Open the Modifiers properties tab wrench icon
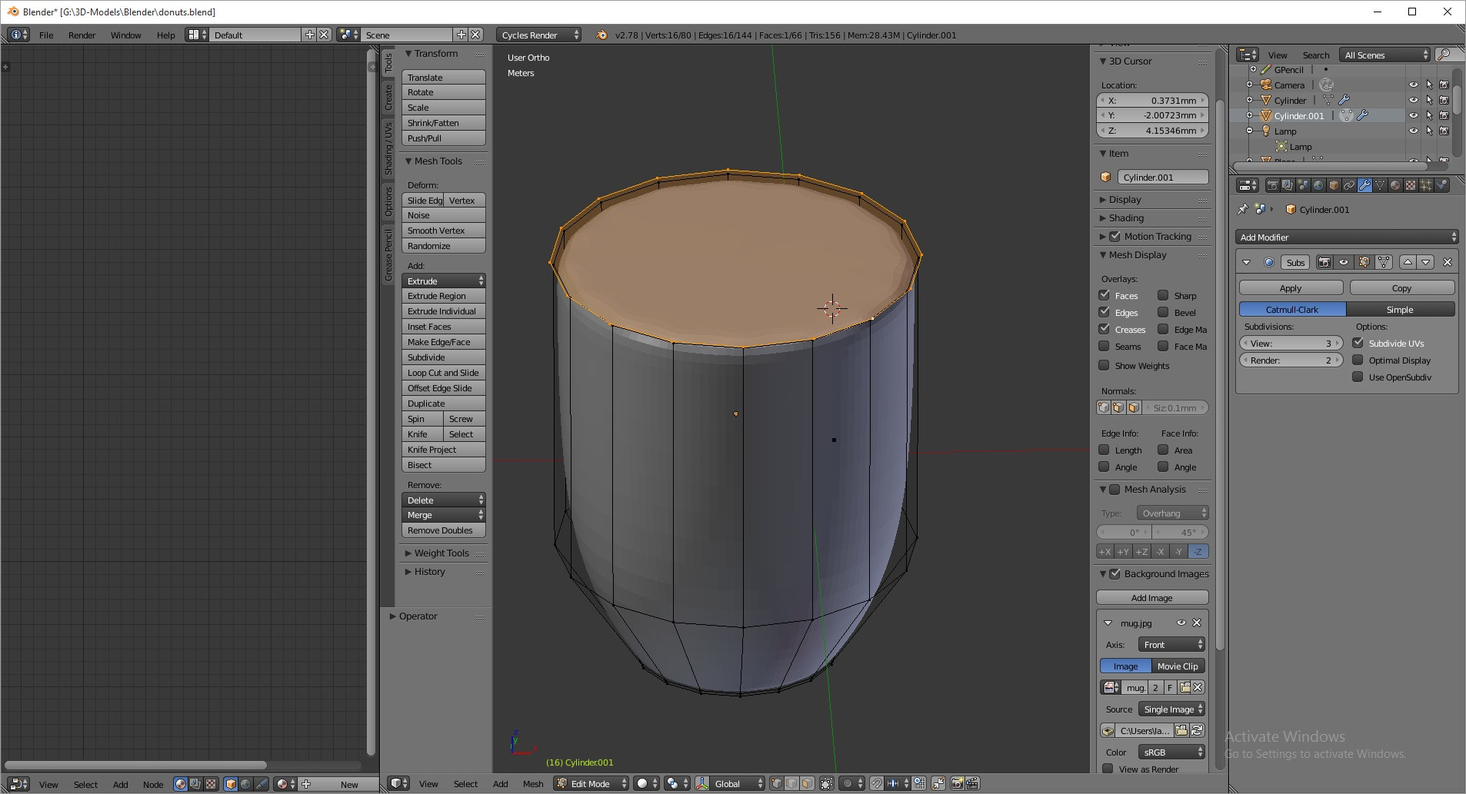 tap(1364, 185)
